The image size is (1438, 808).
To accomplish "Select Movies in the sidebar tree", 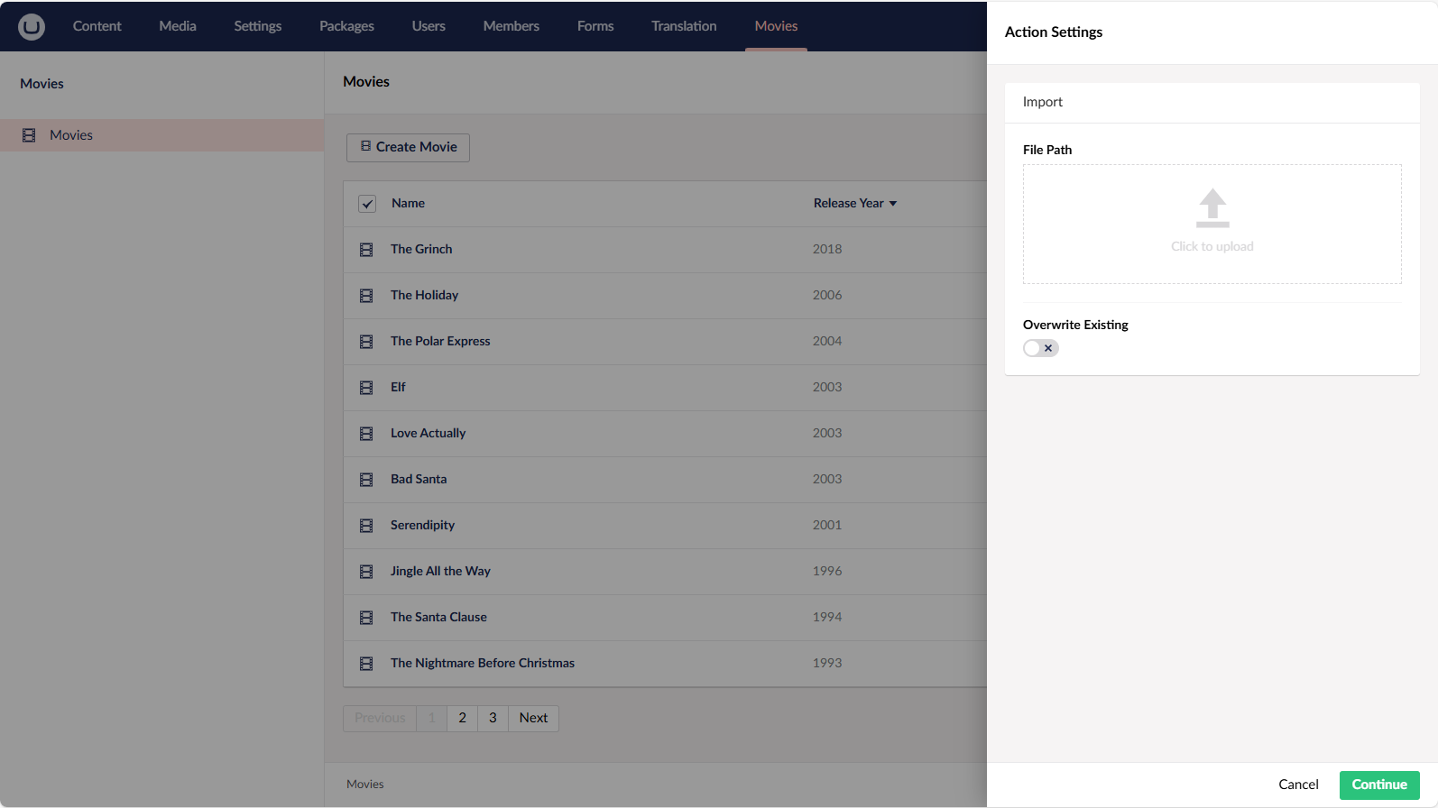I will (161, 135).
